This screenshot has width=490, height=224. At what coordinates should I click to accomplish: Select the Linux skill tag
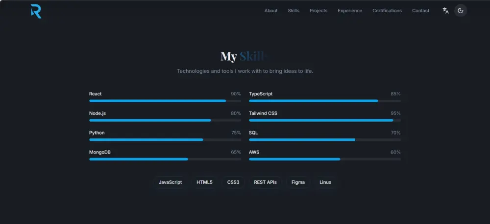325,182
